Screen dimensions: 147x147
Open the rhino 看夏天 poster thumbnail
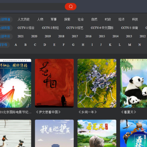pyautogui.click(x=97, y=133)
